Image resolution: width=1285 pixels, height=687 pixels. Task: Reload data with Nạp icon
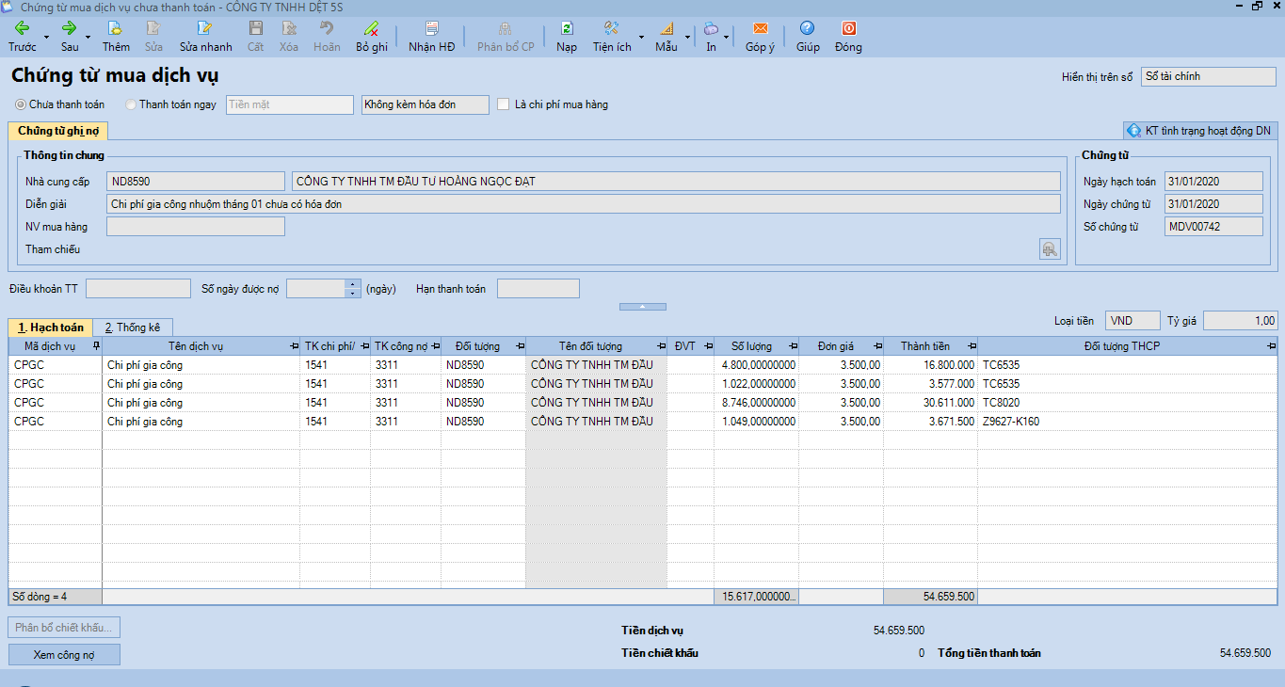click(567, 37)
